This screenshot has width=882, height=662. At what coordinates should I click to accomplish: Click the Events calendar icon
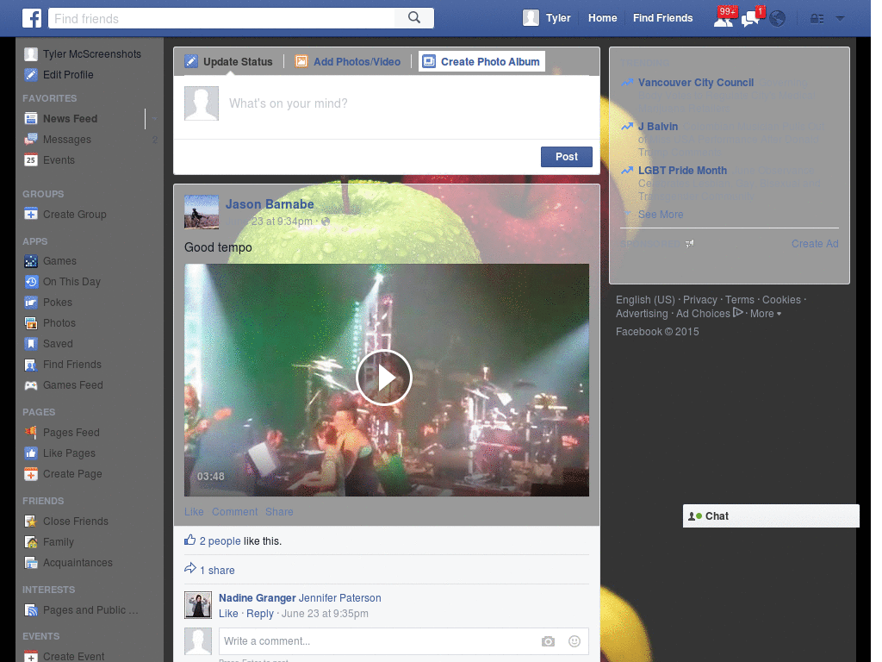point(31,159)
